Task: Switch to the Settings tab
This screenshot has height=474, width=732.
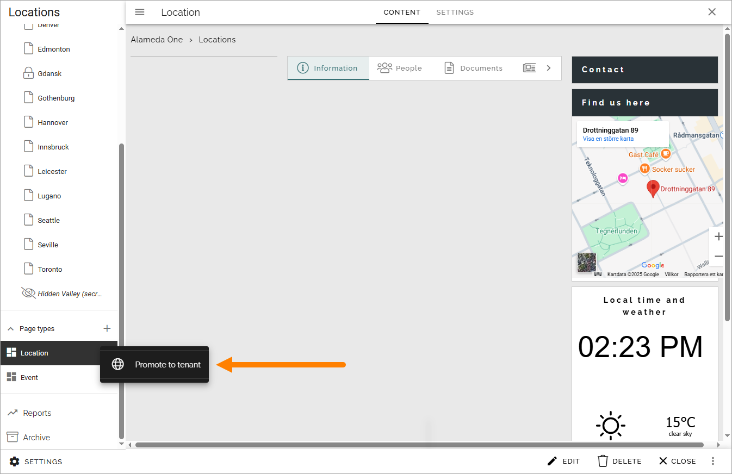Action: click(x=455, y=12)
